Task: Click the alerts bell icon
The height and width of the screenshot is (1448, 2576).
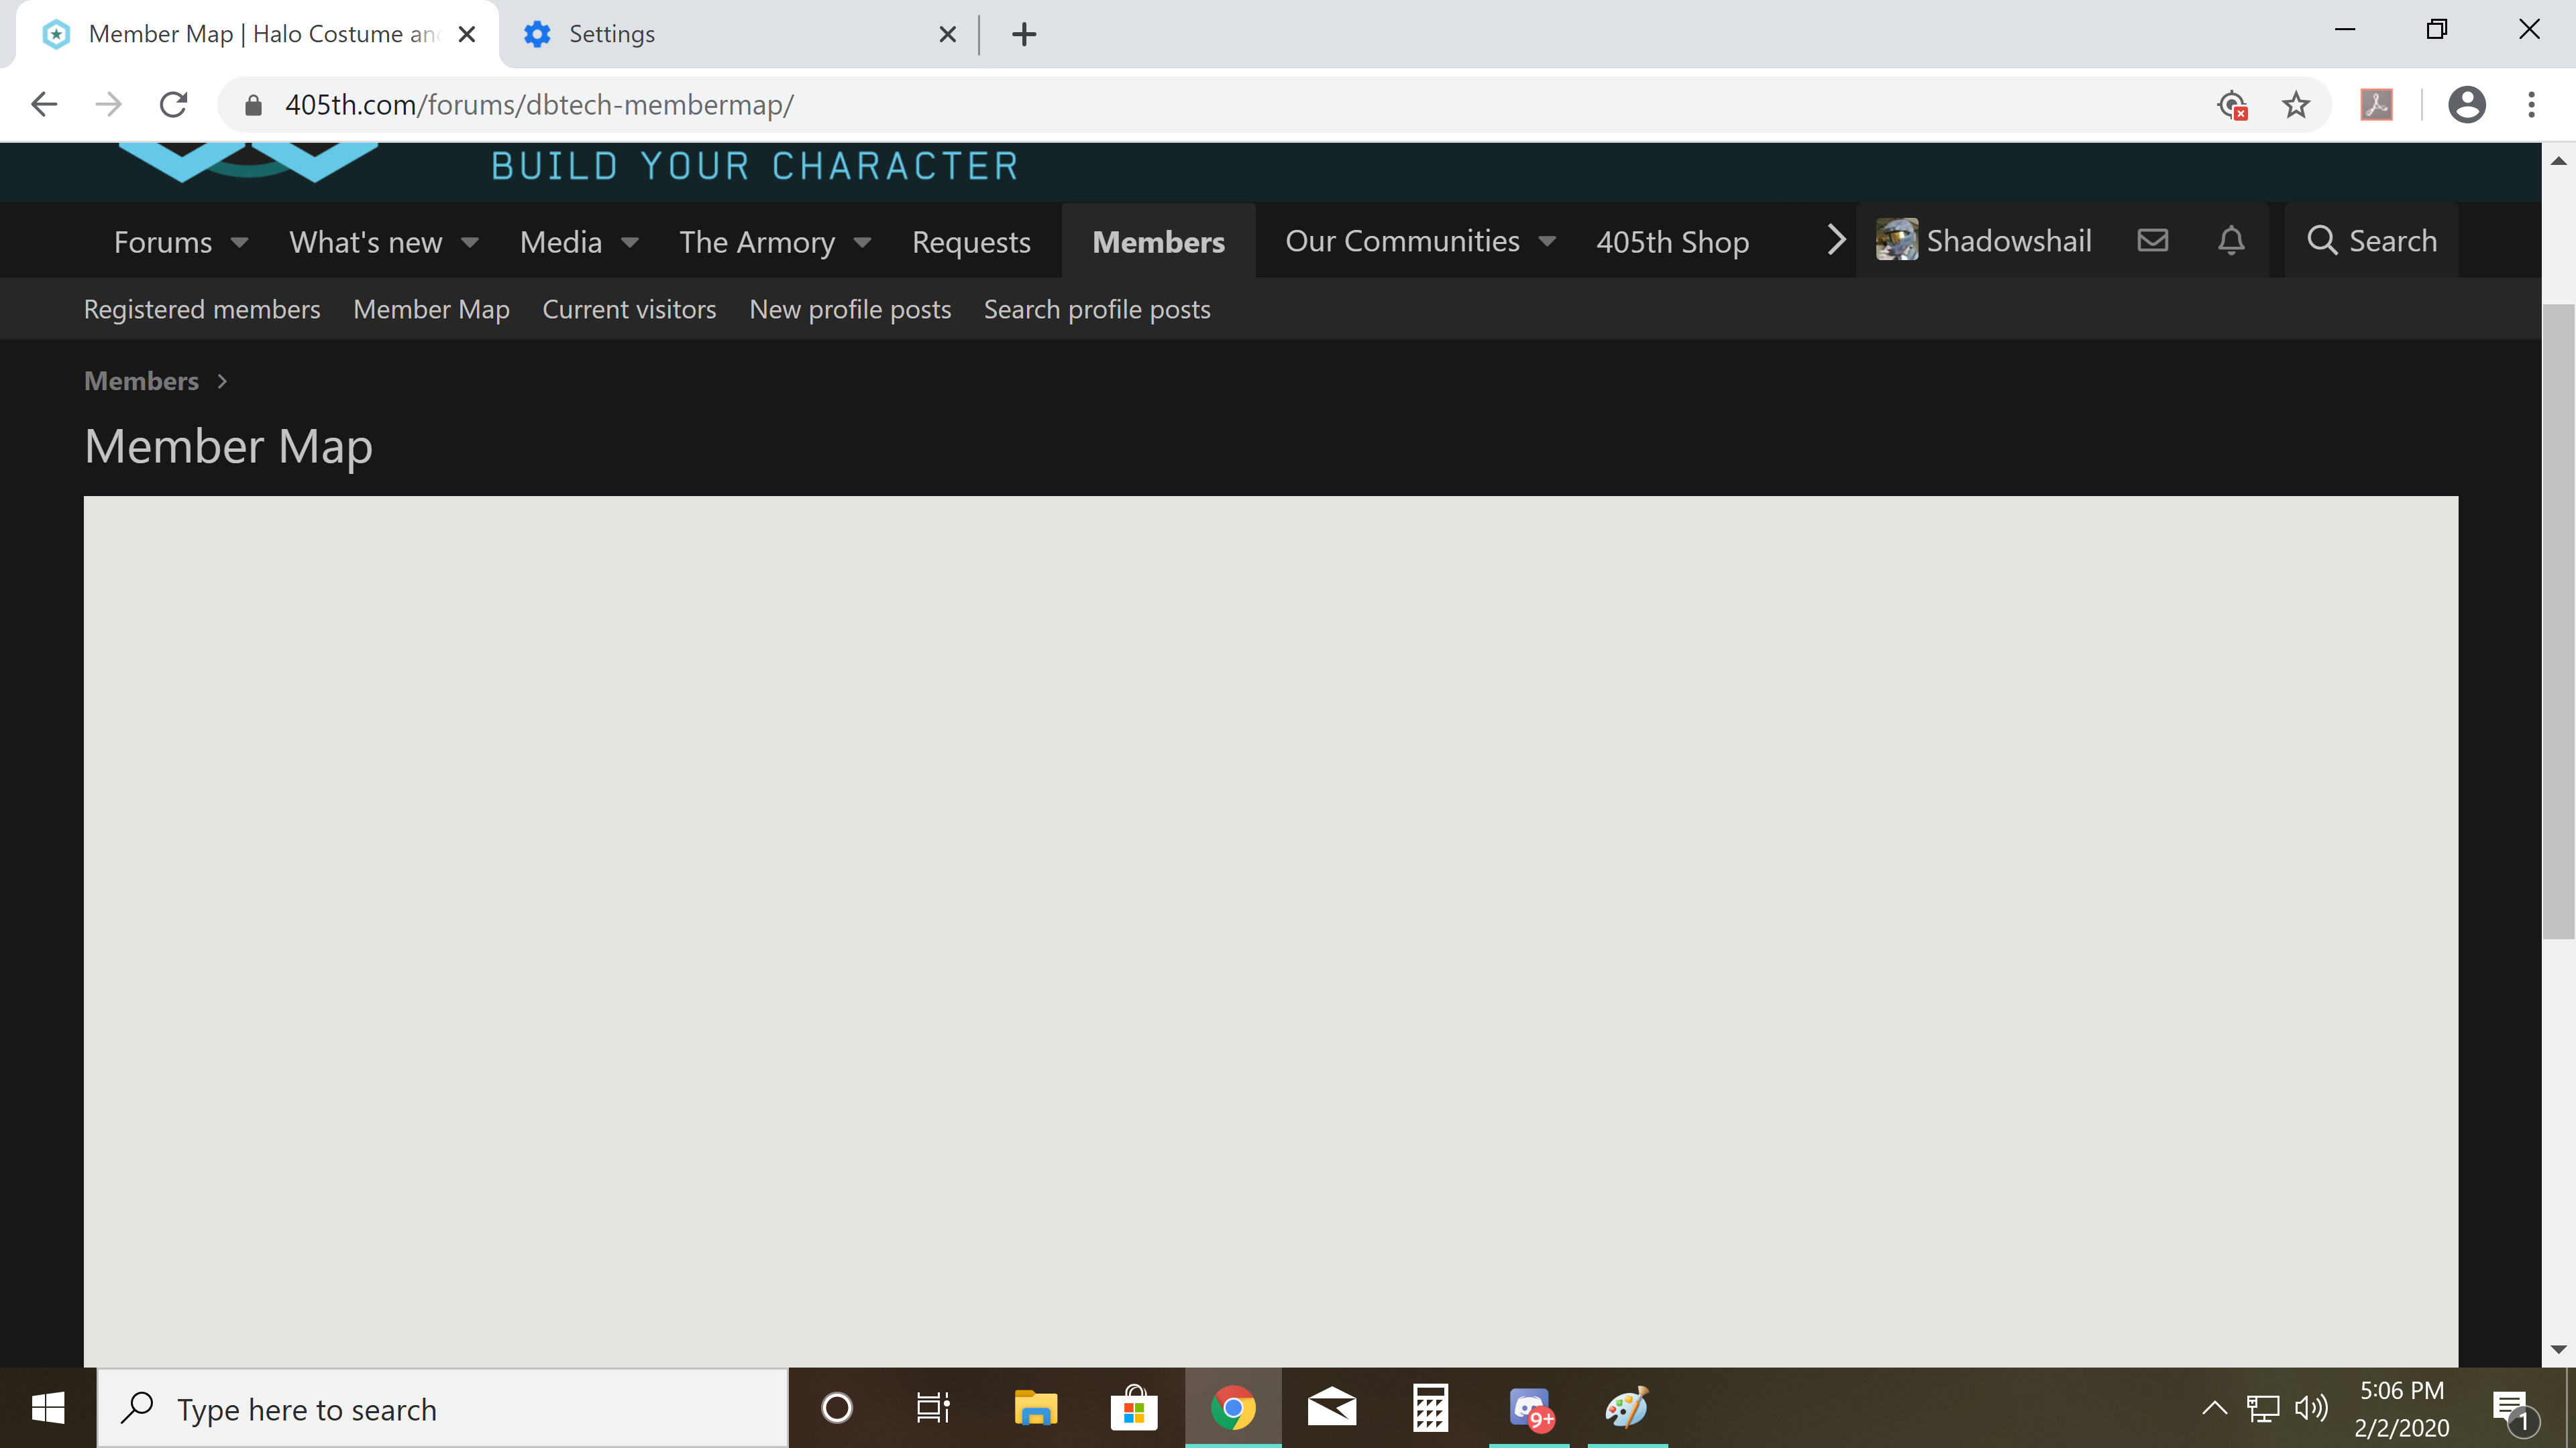Action: click(x=2231, y=241)
